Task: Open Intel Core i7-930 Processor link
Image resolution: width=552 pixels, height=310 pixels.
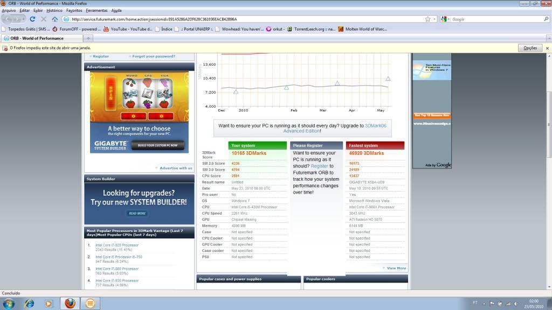Action: coord(117,280)
